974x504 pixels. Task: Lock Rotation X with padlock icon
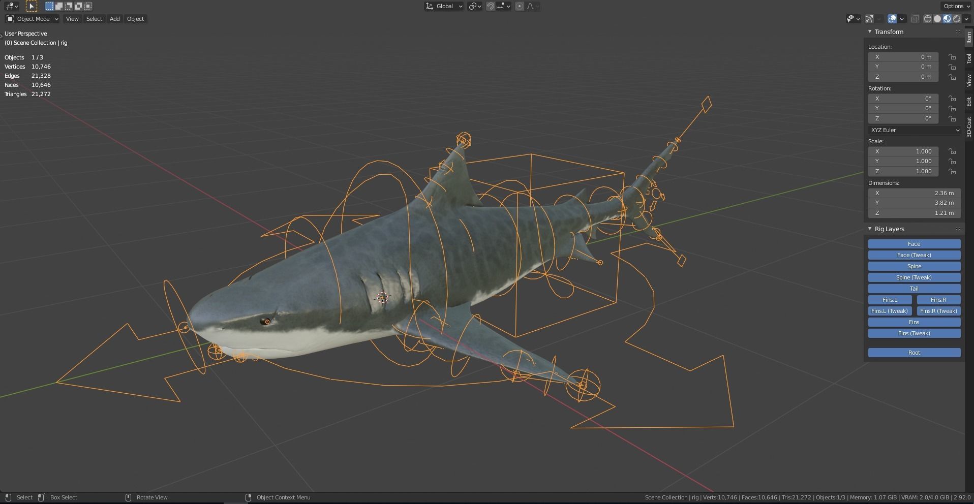tap(952, 99)
